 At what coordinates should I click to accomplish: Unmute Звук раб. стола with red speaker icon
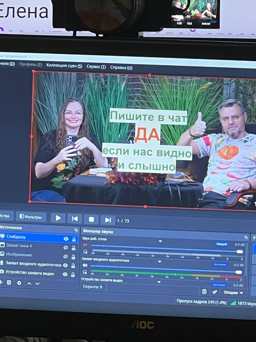pyautogui.click(x=85, y=245)
